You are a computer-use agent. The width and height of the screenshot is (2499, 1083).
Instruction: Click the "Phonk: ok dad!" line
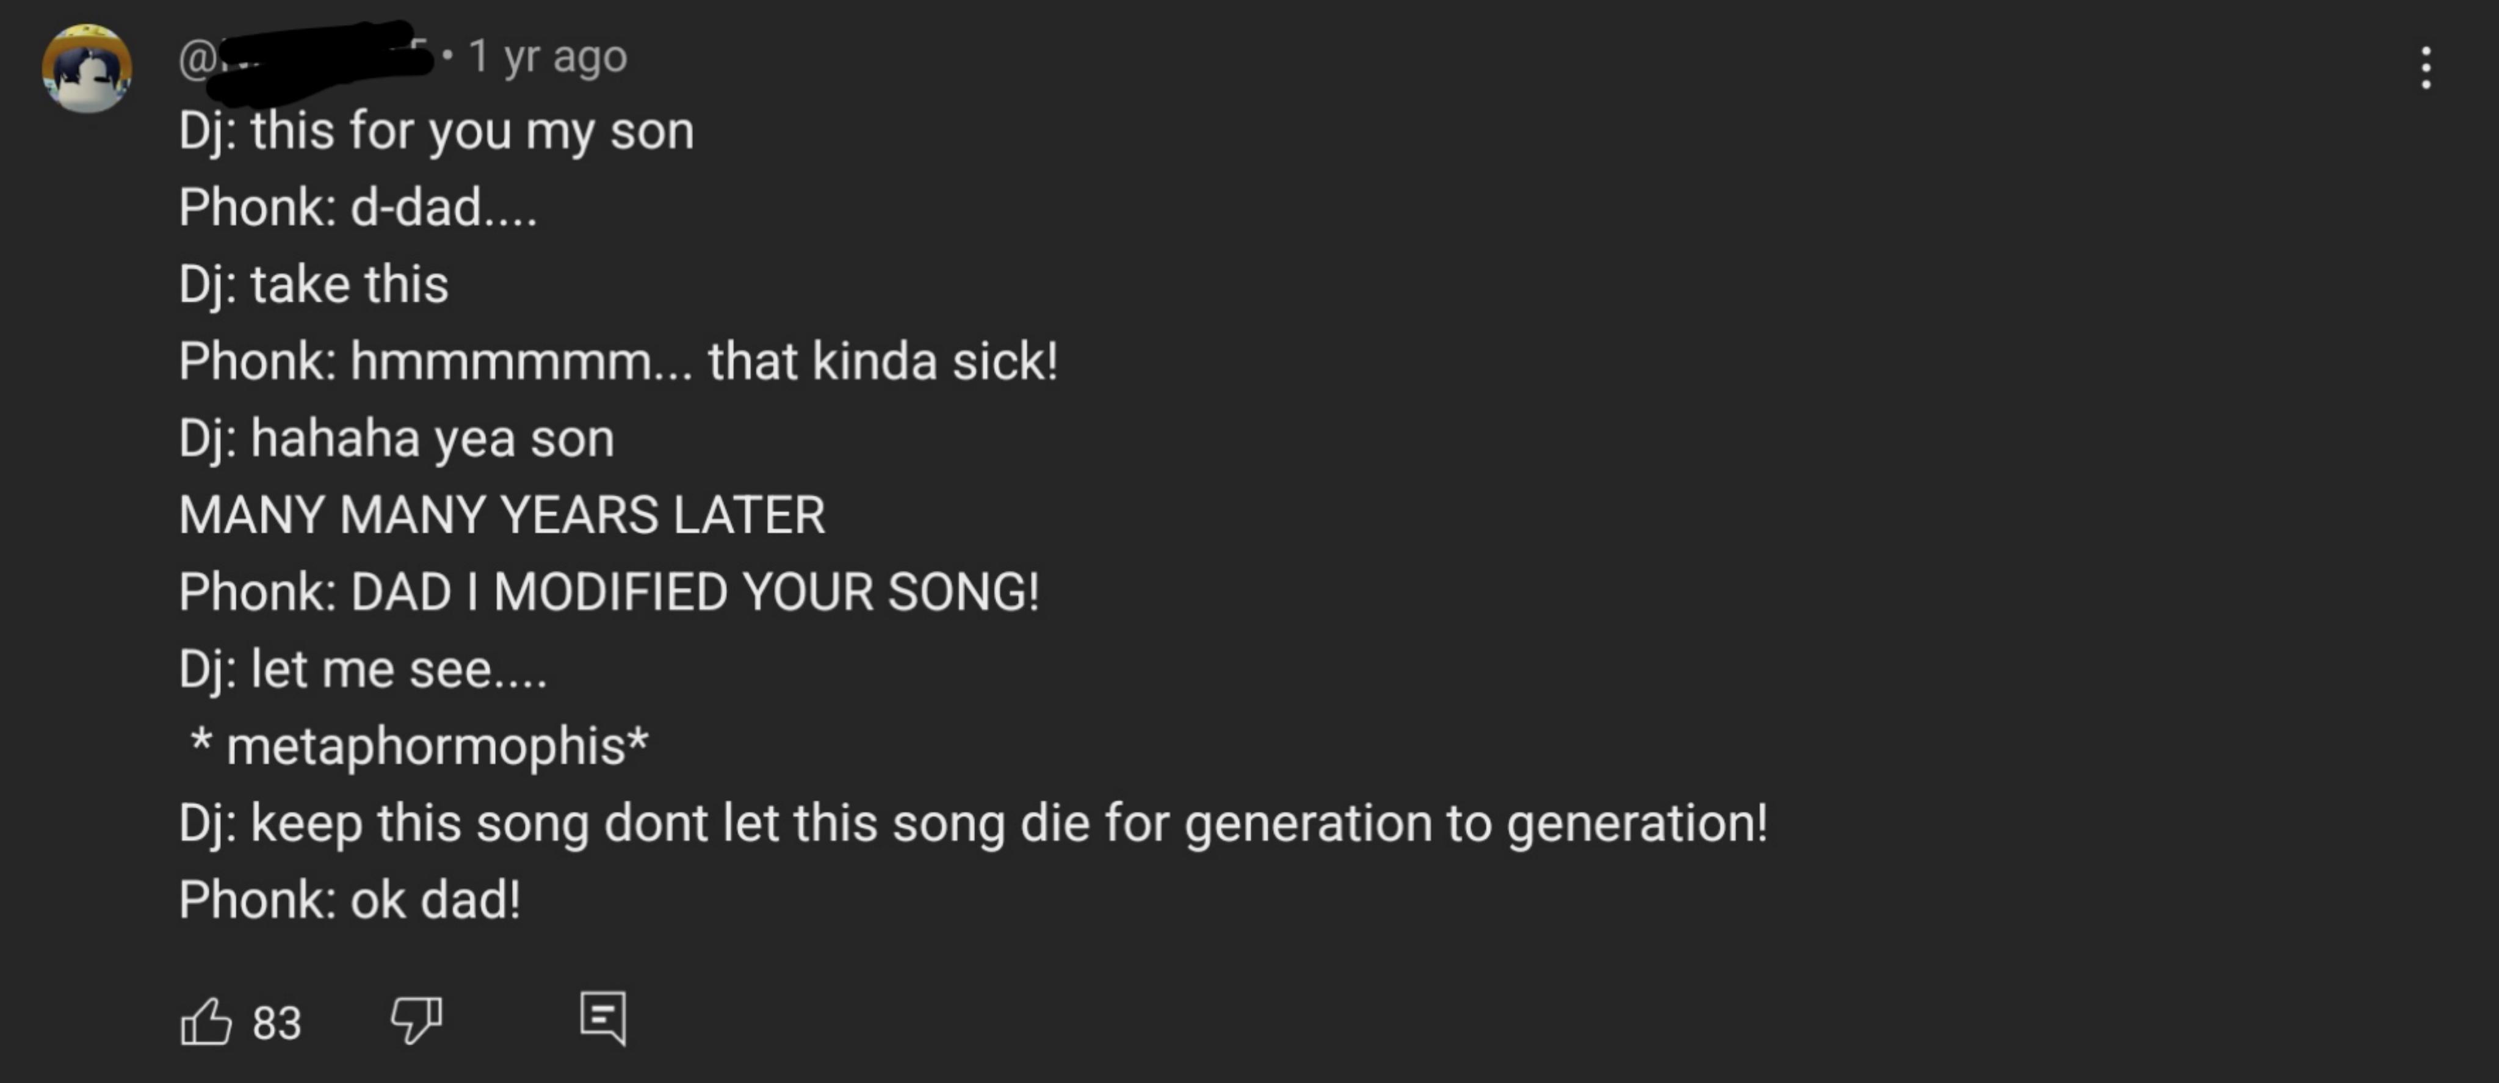click(x=349, y=900)
